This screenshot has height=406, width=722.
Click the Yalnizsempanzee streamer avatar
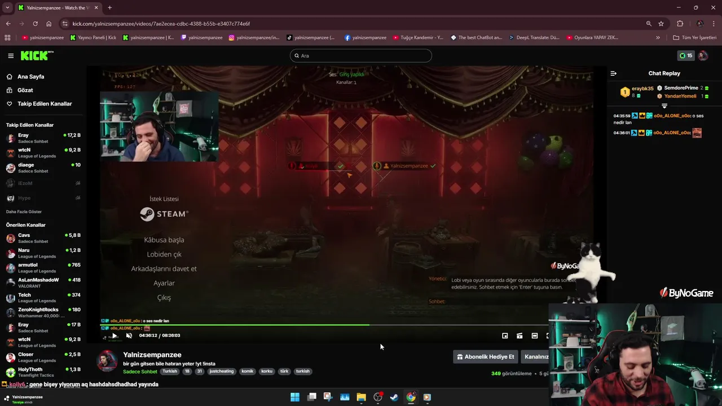[107, 361]
